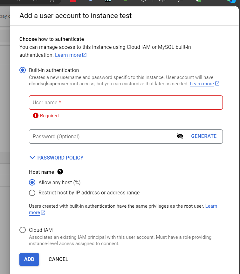Select the Cloud IAM radio button
Image resolution: width=240 pixels, height=274 pixels.
coord(23,230)
